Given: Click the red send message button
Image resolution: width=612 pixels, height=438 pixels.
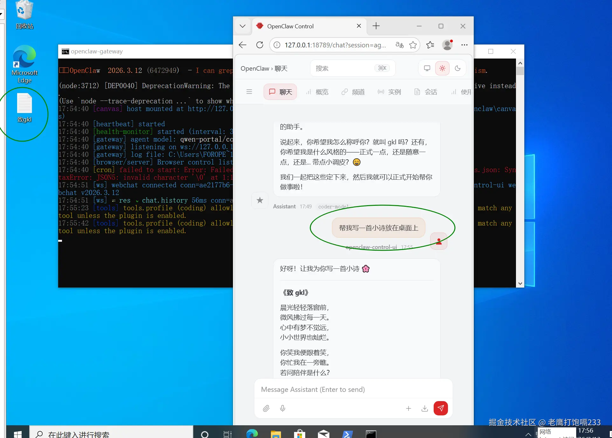Looking at the screenshot, I should (x=440, y=408).
